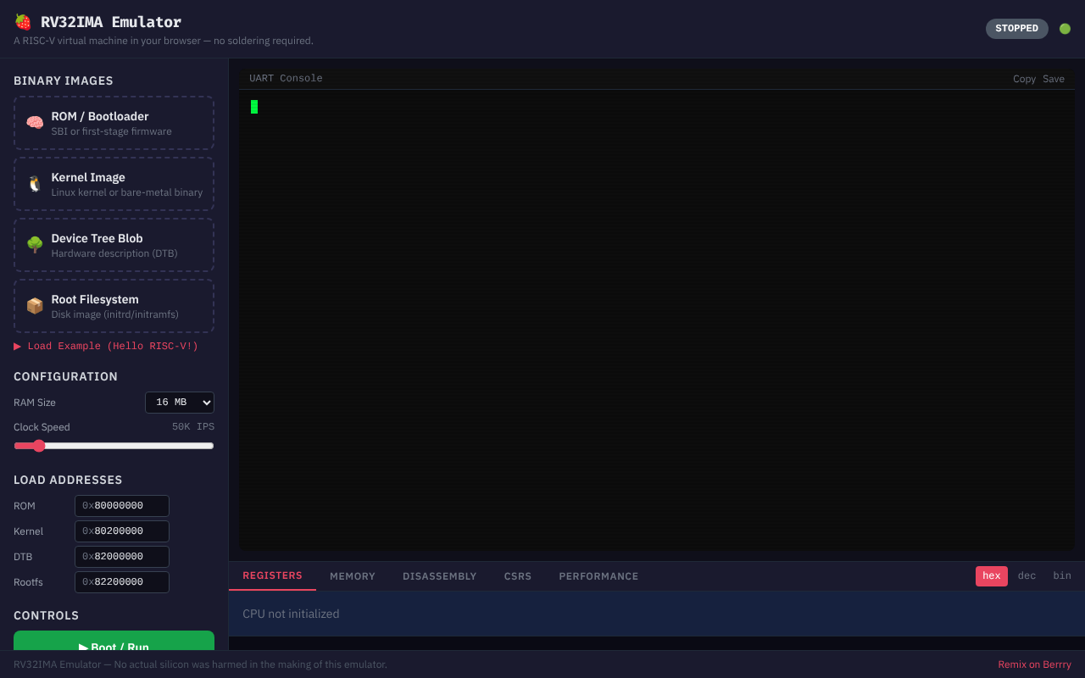Expand the RAM Size dropdown
1085x678 pixels.
tap(180, 403)
